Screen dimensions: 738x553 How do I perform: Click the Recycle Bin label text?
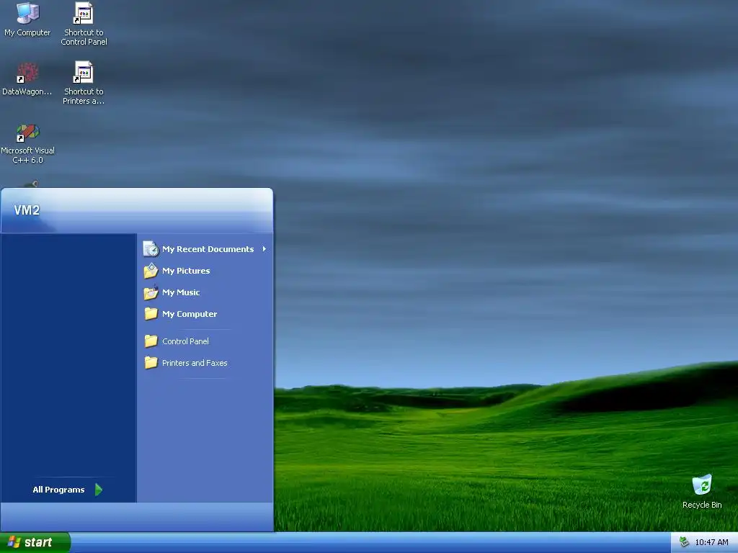coord(702,505)
